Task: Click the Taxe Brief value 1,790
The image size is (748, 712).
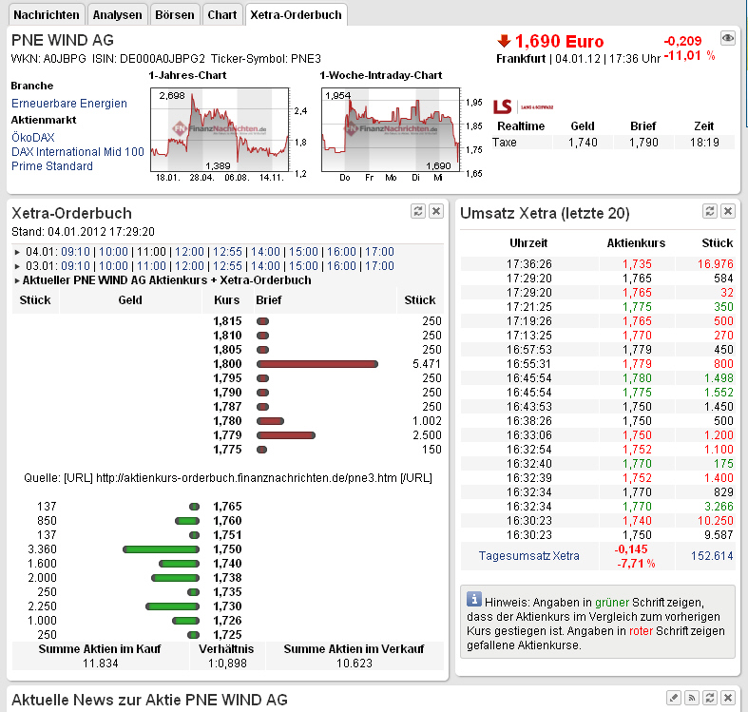Action: [x=643, y=143]
